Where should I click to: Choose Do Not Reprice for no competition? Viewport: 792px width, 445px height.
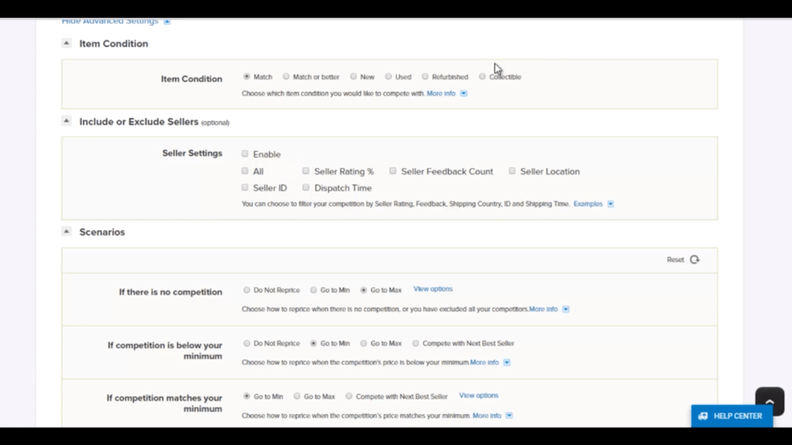pos(247,290)
